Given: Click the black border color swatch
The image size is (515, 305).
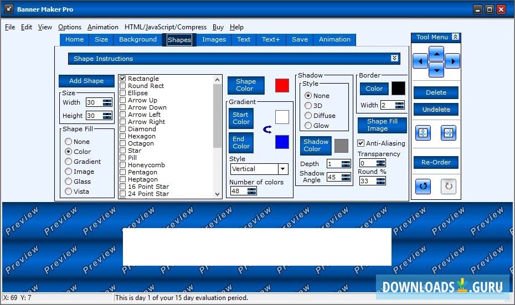Looking at the screenshot, I should click(398, 89).
